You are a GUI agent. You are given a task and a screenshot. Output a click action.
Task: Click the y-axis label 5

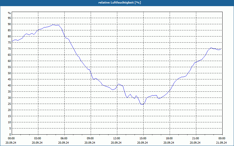[x=10, y=128]
